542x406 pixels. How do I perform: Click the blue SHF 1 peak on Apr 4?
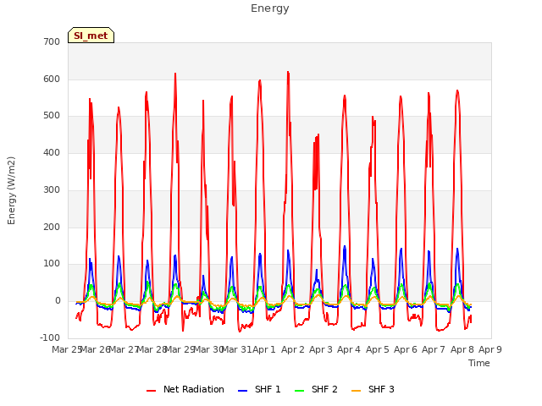pyautogui.click(x=345, y=246)
